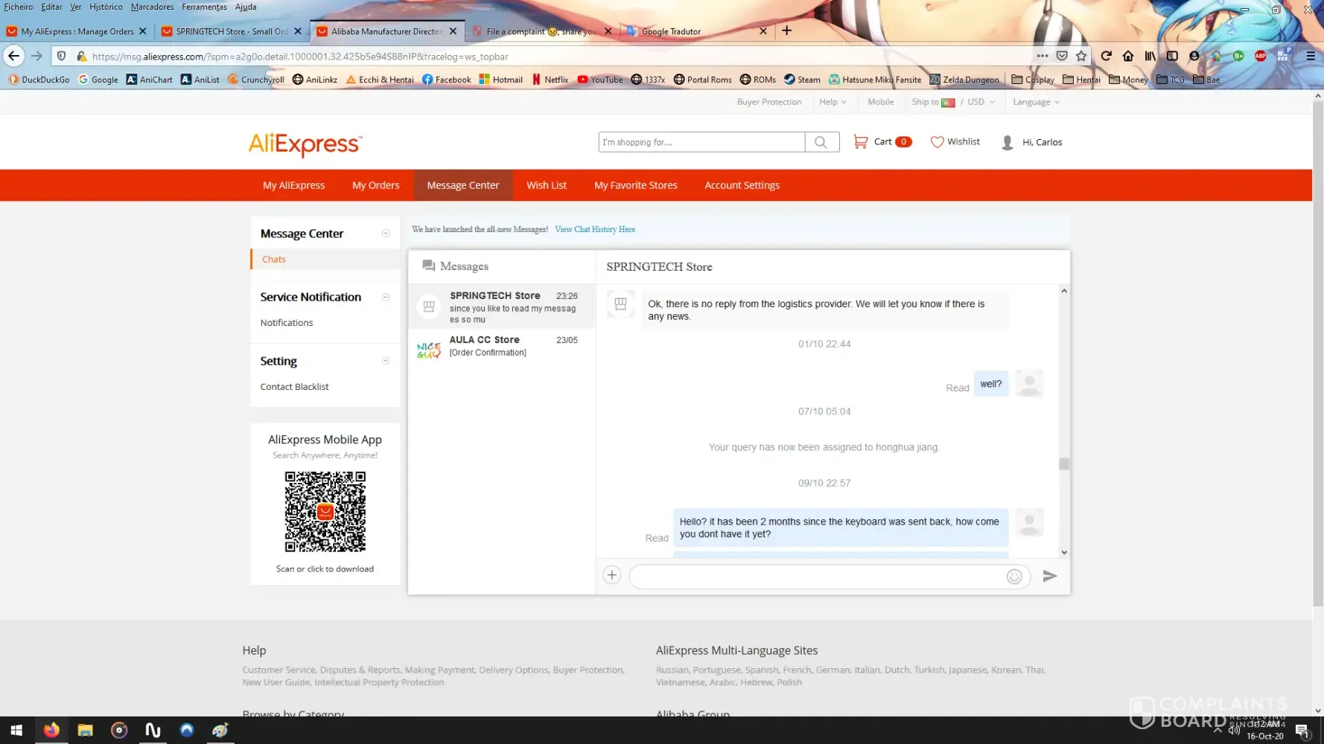Expand the Language dropdown
The width and height of the screenshot is (1324, 744).
pos(1035,102)
